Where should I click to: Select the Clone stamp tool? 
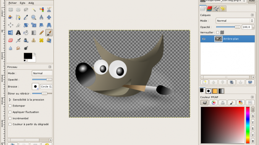click(34, 40)
